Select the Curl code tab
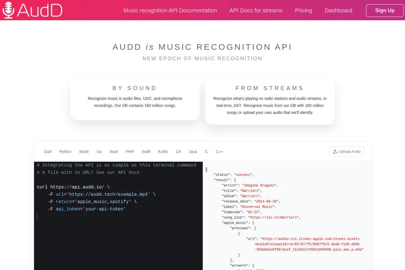 (x=48, y=152)
